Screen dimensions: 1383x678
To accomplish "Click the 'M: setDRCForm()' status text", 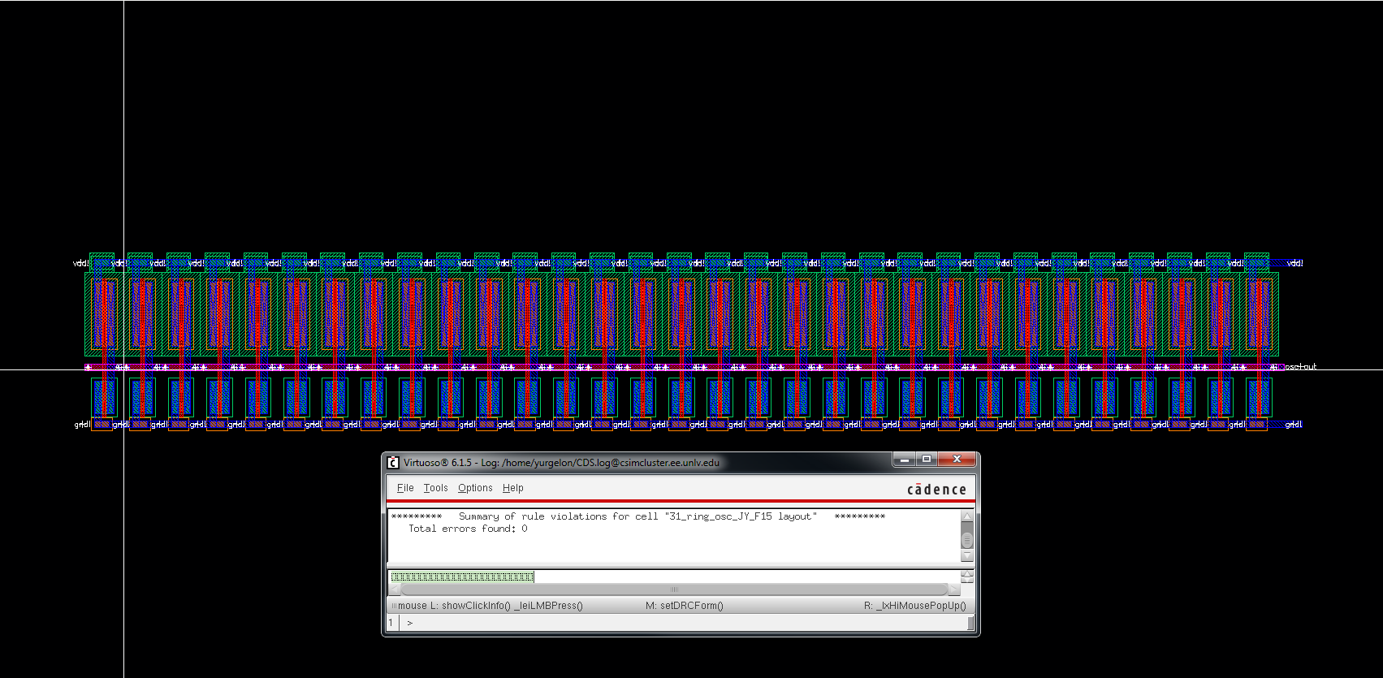I will pyautogui.click(x=684, y=606).
